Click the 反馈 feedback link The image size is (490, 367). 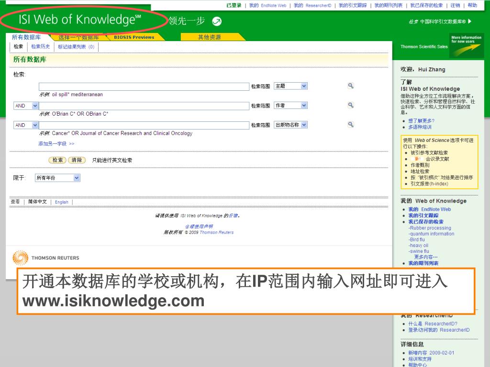233,216
